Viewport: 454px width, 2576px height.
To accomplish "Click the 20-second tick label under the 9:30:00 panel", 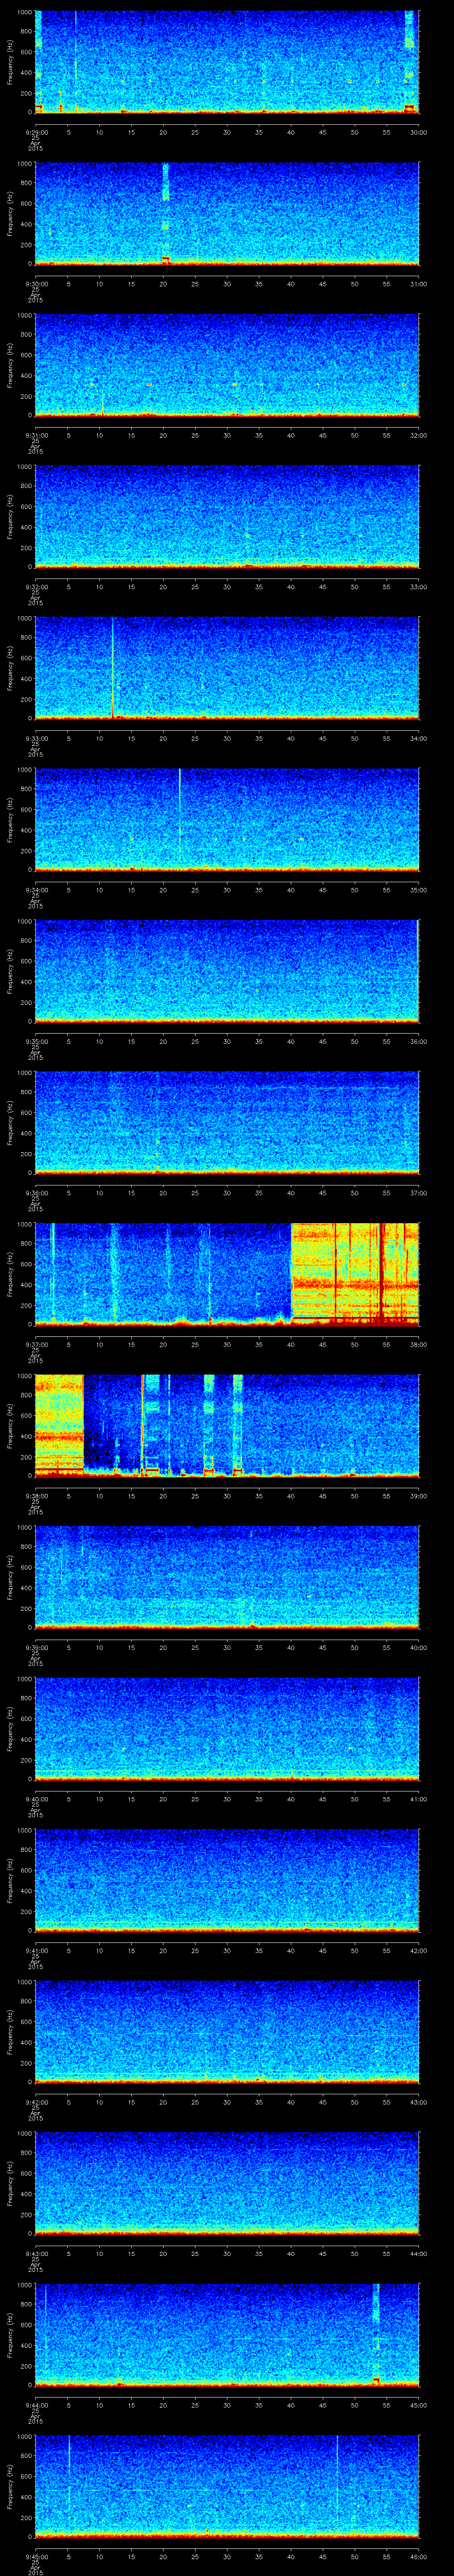I will coord(163,284).
